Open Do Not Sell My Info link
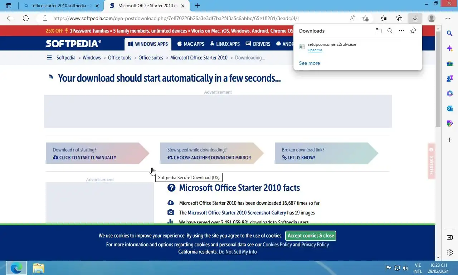The width and height of the screenshot is (458, 275). 238,252
